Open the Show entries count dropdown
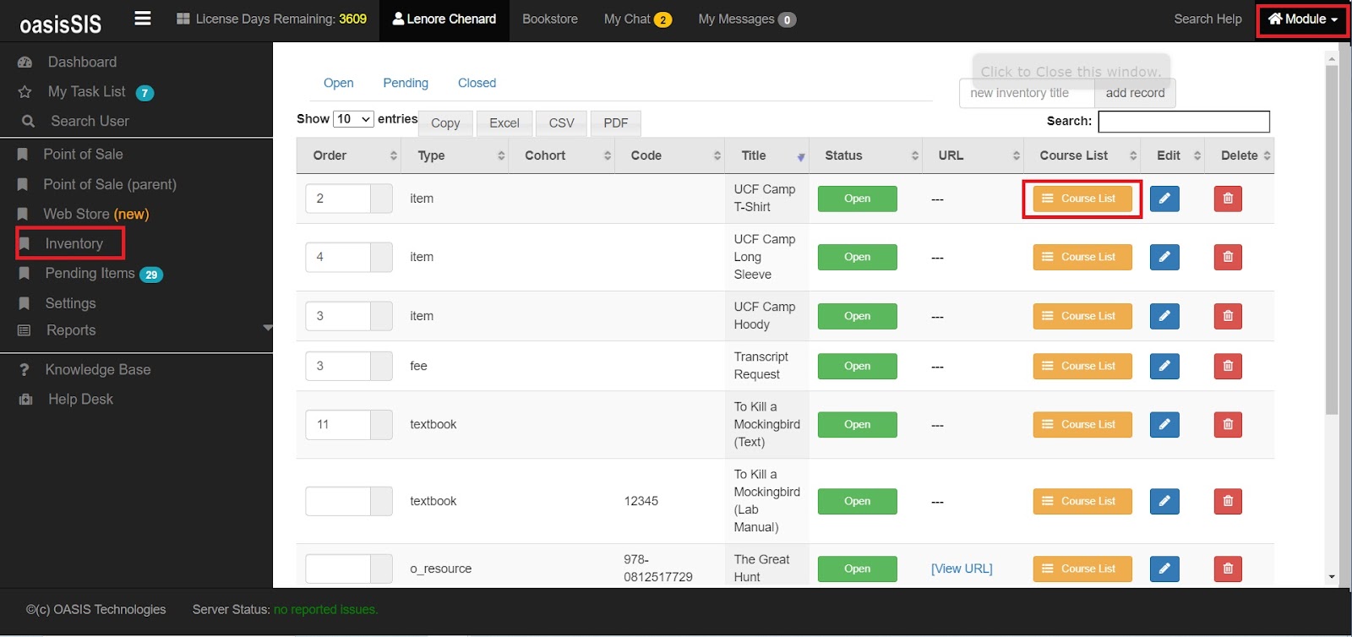The image size is (1352, 637). 353,119
